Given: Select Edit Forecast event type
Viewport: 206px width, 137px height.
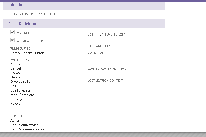Looking at the screenshot, I should [x=20, y=90].
